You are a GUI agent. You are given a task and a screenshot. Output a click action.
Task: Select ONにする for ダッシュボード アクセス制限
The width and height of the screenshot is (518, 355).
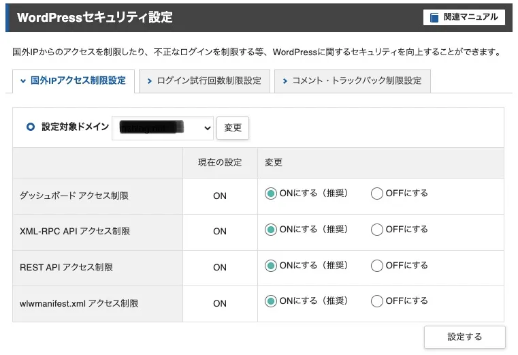click(x=270, y=194)
